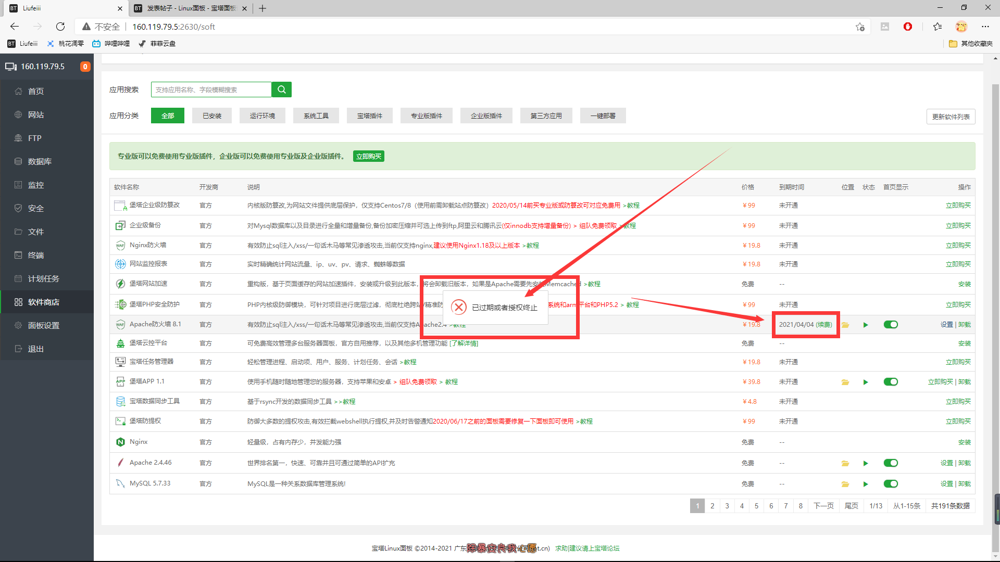Open browser favorites star icon
Screen dimensions: 1000x562
[x=938, y=27]
